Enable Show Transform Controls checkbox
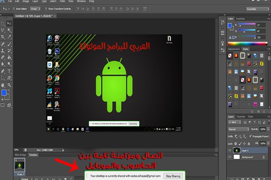The width and height of the screenshot is (271, 180). [46, 9]
